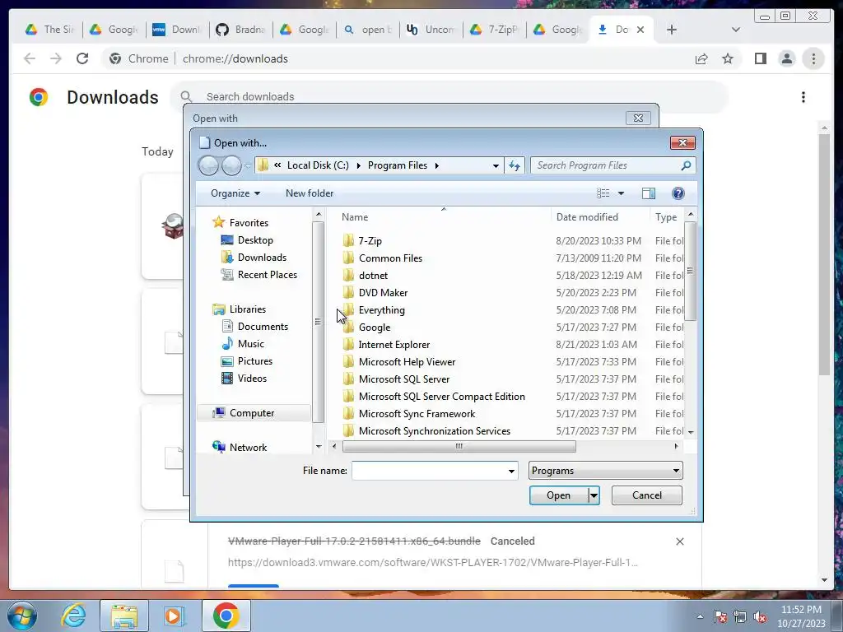Viewport: 843px width, 632px height.
Task: Switch to the Bradna GitHub tab
Action: (241, 30)
